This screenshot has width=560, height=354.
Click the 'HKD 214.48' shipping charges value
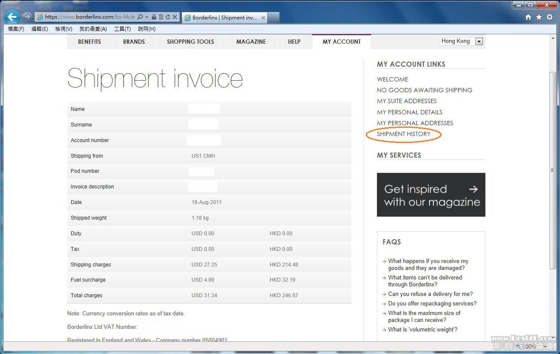click(284, 265)
